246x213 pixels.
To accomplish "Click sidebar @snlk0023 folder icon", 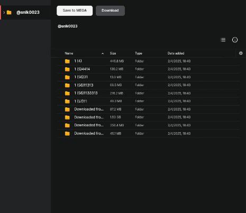I will 9,12.
